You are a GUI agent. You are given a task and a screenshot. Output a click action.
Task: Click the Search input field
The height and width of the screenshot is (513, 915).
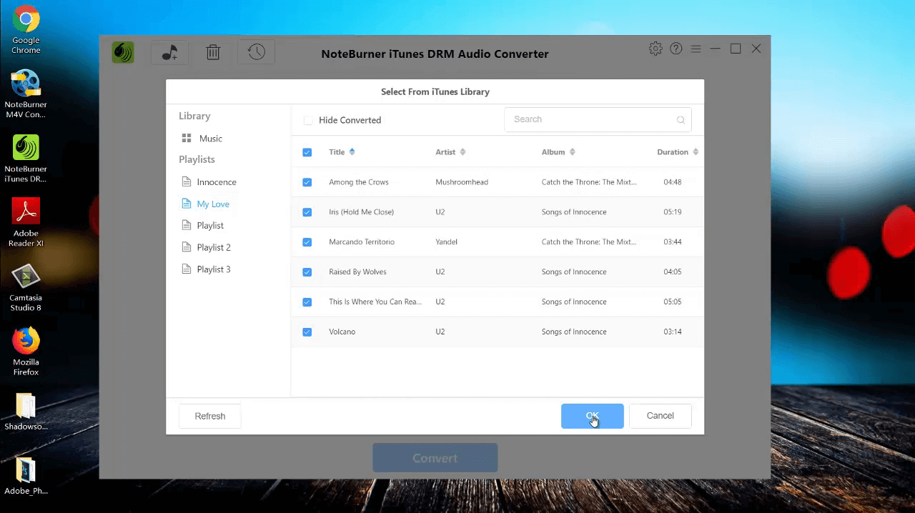[x=598, y=119]
